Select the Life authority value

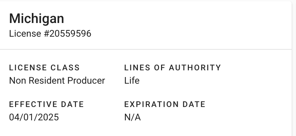pos(132,81)
